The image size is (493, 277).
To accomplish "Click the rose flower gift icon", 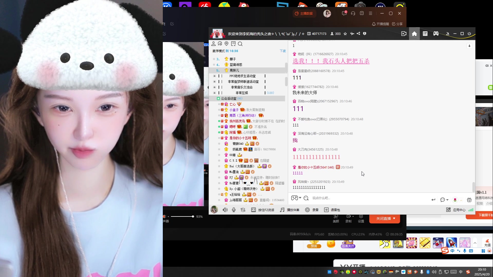I will (x=455, y=200).
